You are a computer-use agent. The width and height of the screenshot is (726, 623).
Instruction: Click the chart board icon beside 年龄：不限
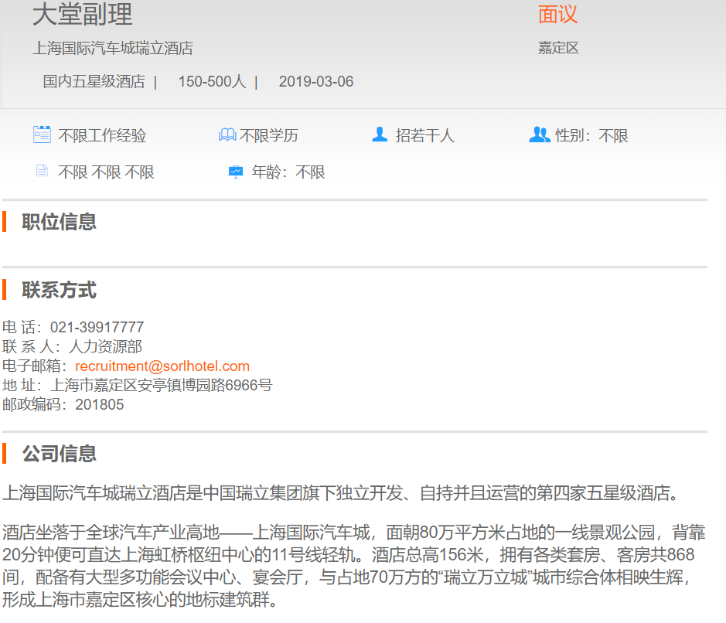[x=236, y=172]
